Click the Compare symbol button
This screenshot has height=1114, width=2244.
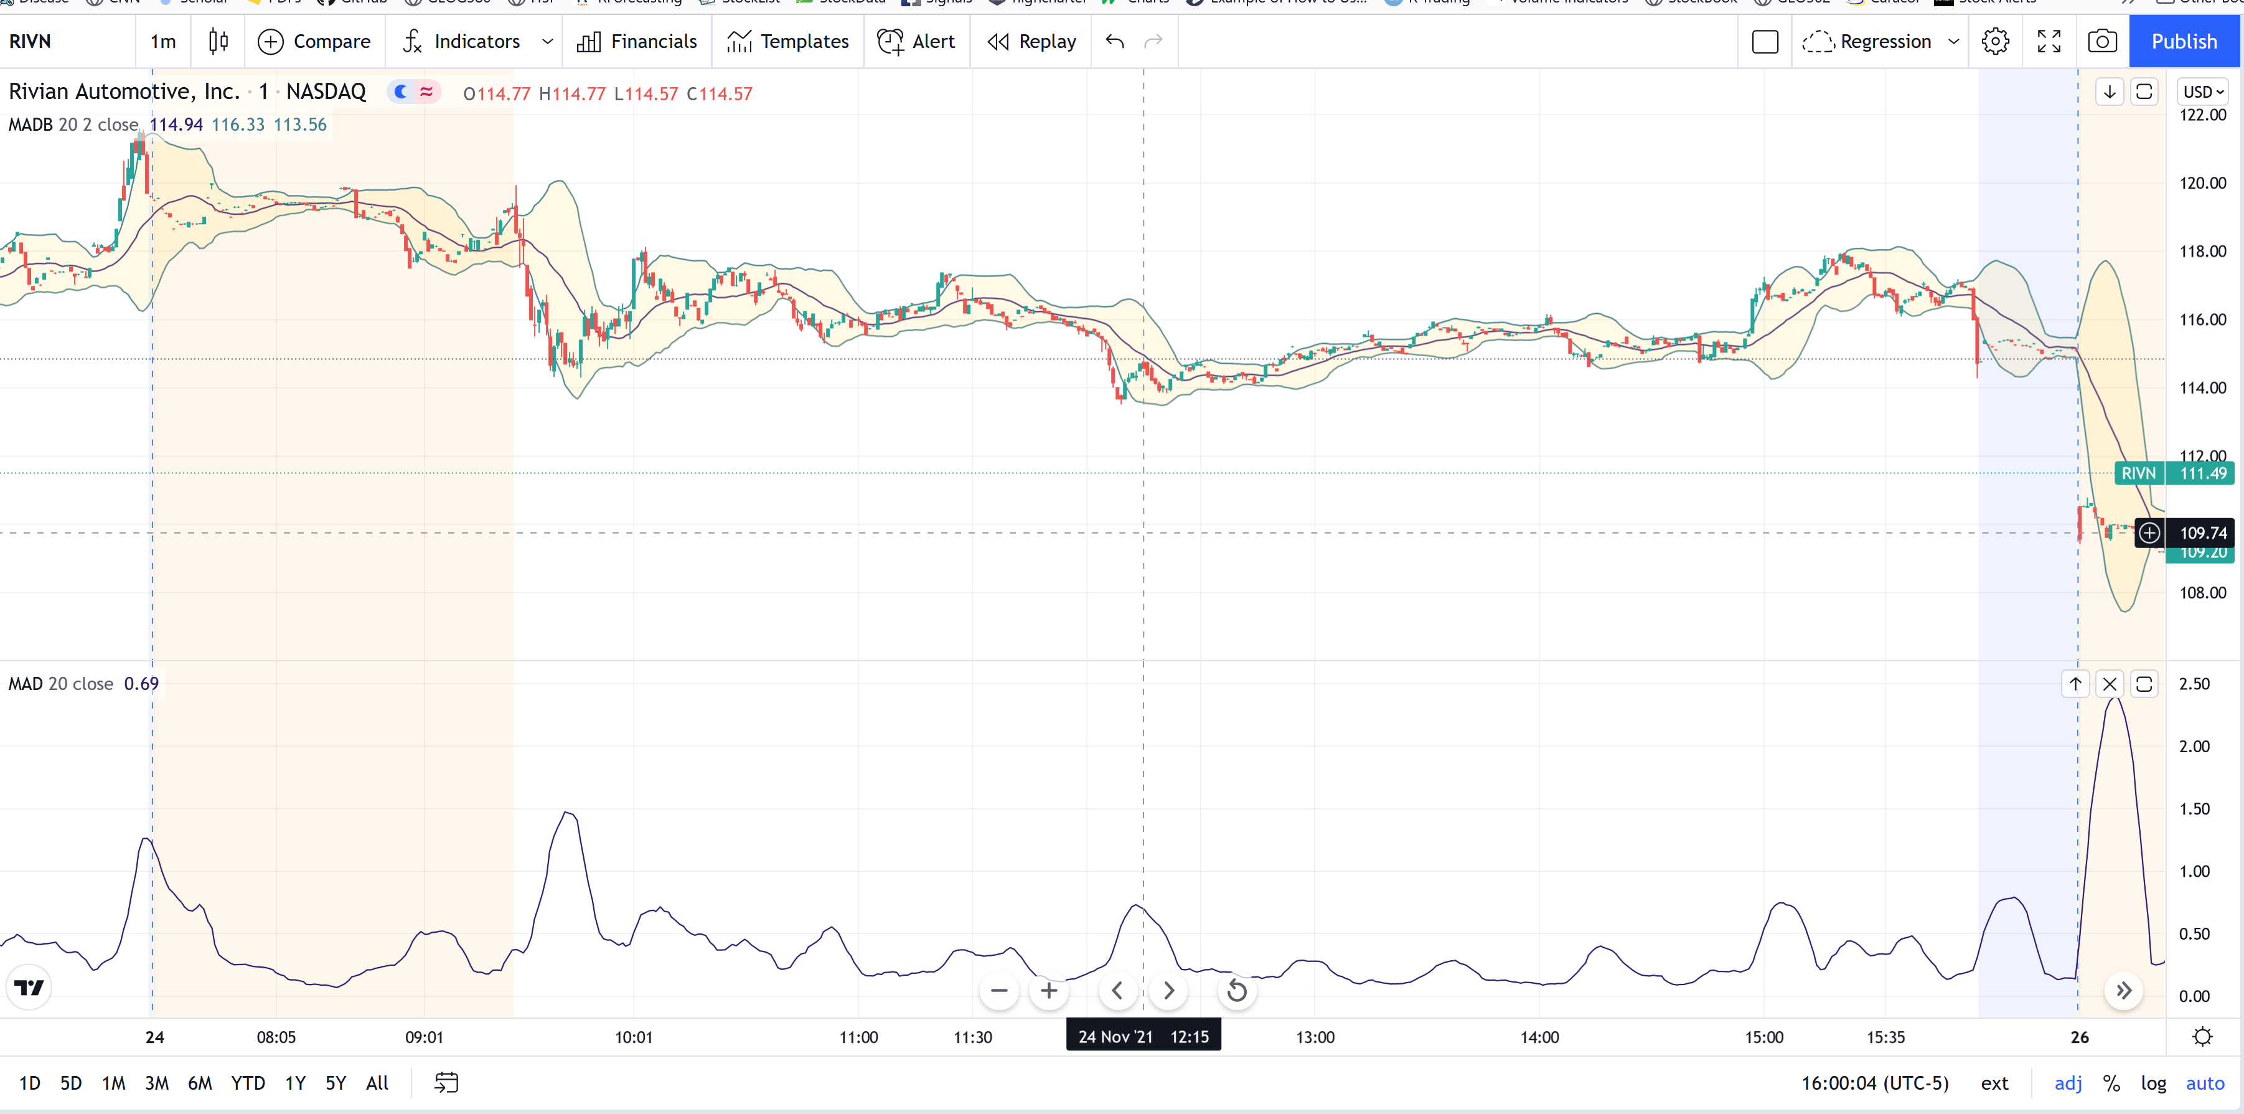tap(314, 41)
